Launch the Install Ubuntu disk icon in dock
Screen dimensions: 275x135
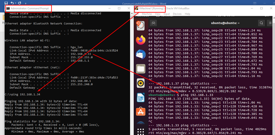tap(140, 26)
